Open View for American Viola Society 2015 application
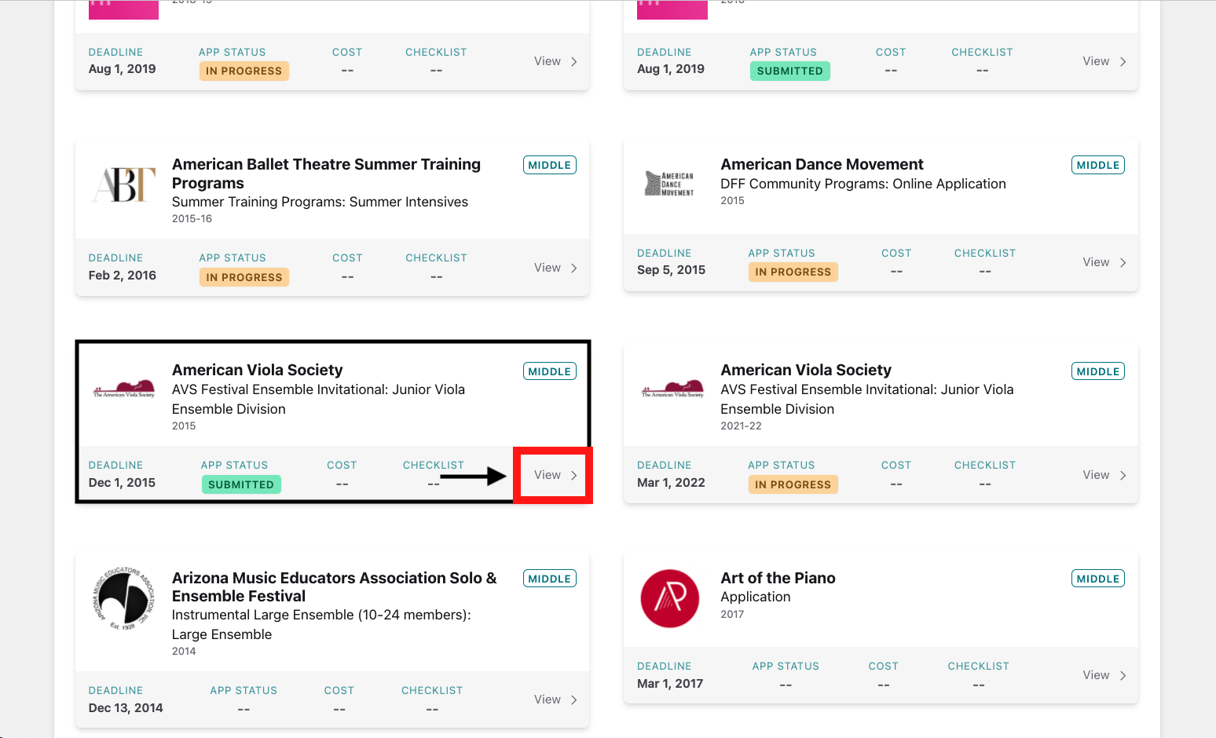Viewport: 1216px width, 738px height. [555, 475]
